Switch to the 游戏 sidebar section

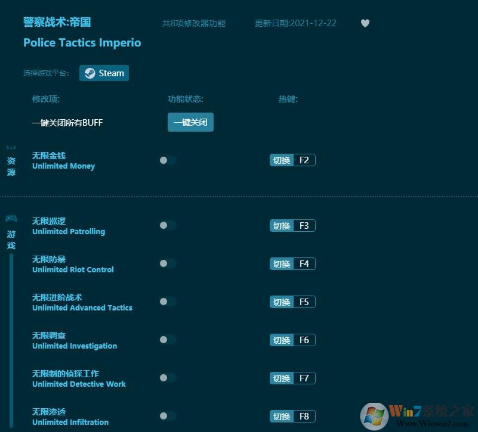tap(11, 236)
